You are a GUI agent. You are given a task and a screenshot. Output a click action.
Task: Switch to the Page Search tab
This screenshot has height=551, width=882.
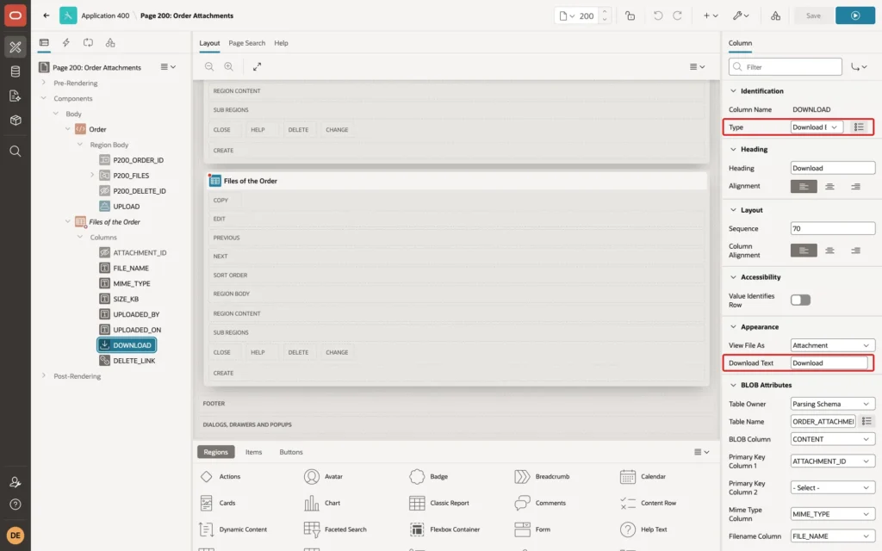click(246, 43)
